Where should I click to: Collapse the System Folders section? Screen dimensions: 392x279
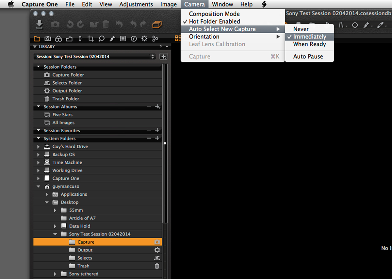point(39,139)
